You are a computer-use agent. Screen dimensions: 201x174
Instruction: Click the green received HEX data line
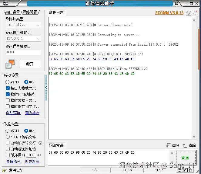pos(91,74)
